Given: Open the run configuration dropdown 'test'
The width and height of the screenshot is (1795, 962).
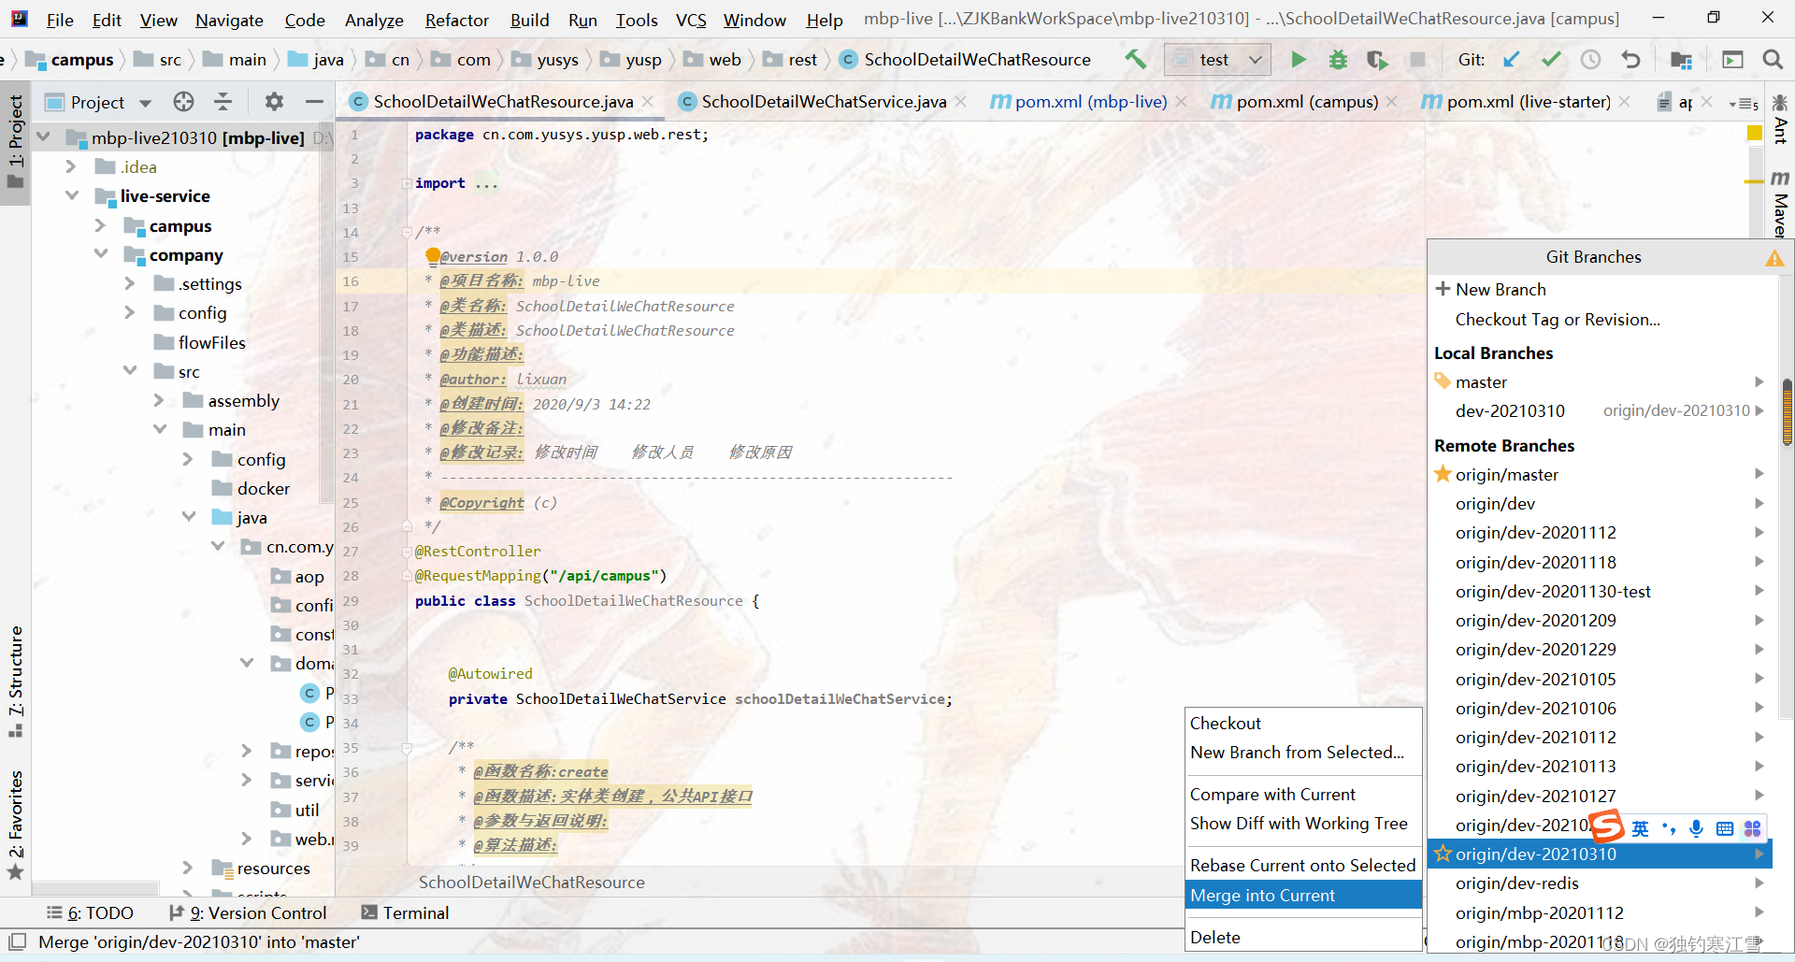Looking at the screenshot, I should [1217, 60].
